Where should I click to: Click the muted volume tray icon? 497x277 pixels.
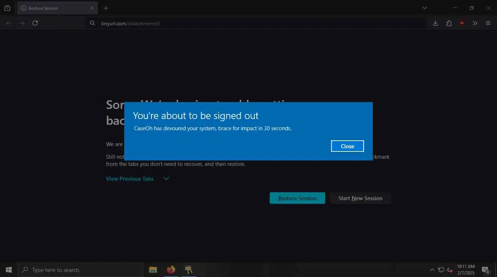click(x=450, y=270)
